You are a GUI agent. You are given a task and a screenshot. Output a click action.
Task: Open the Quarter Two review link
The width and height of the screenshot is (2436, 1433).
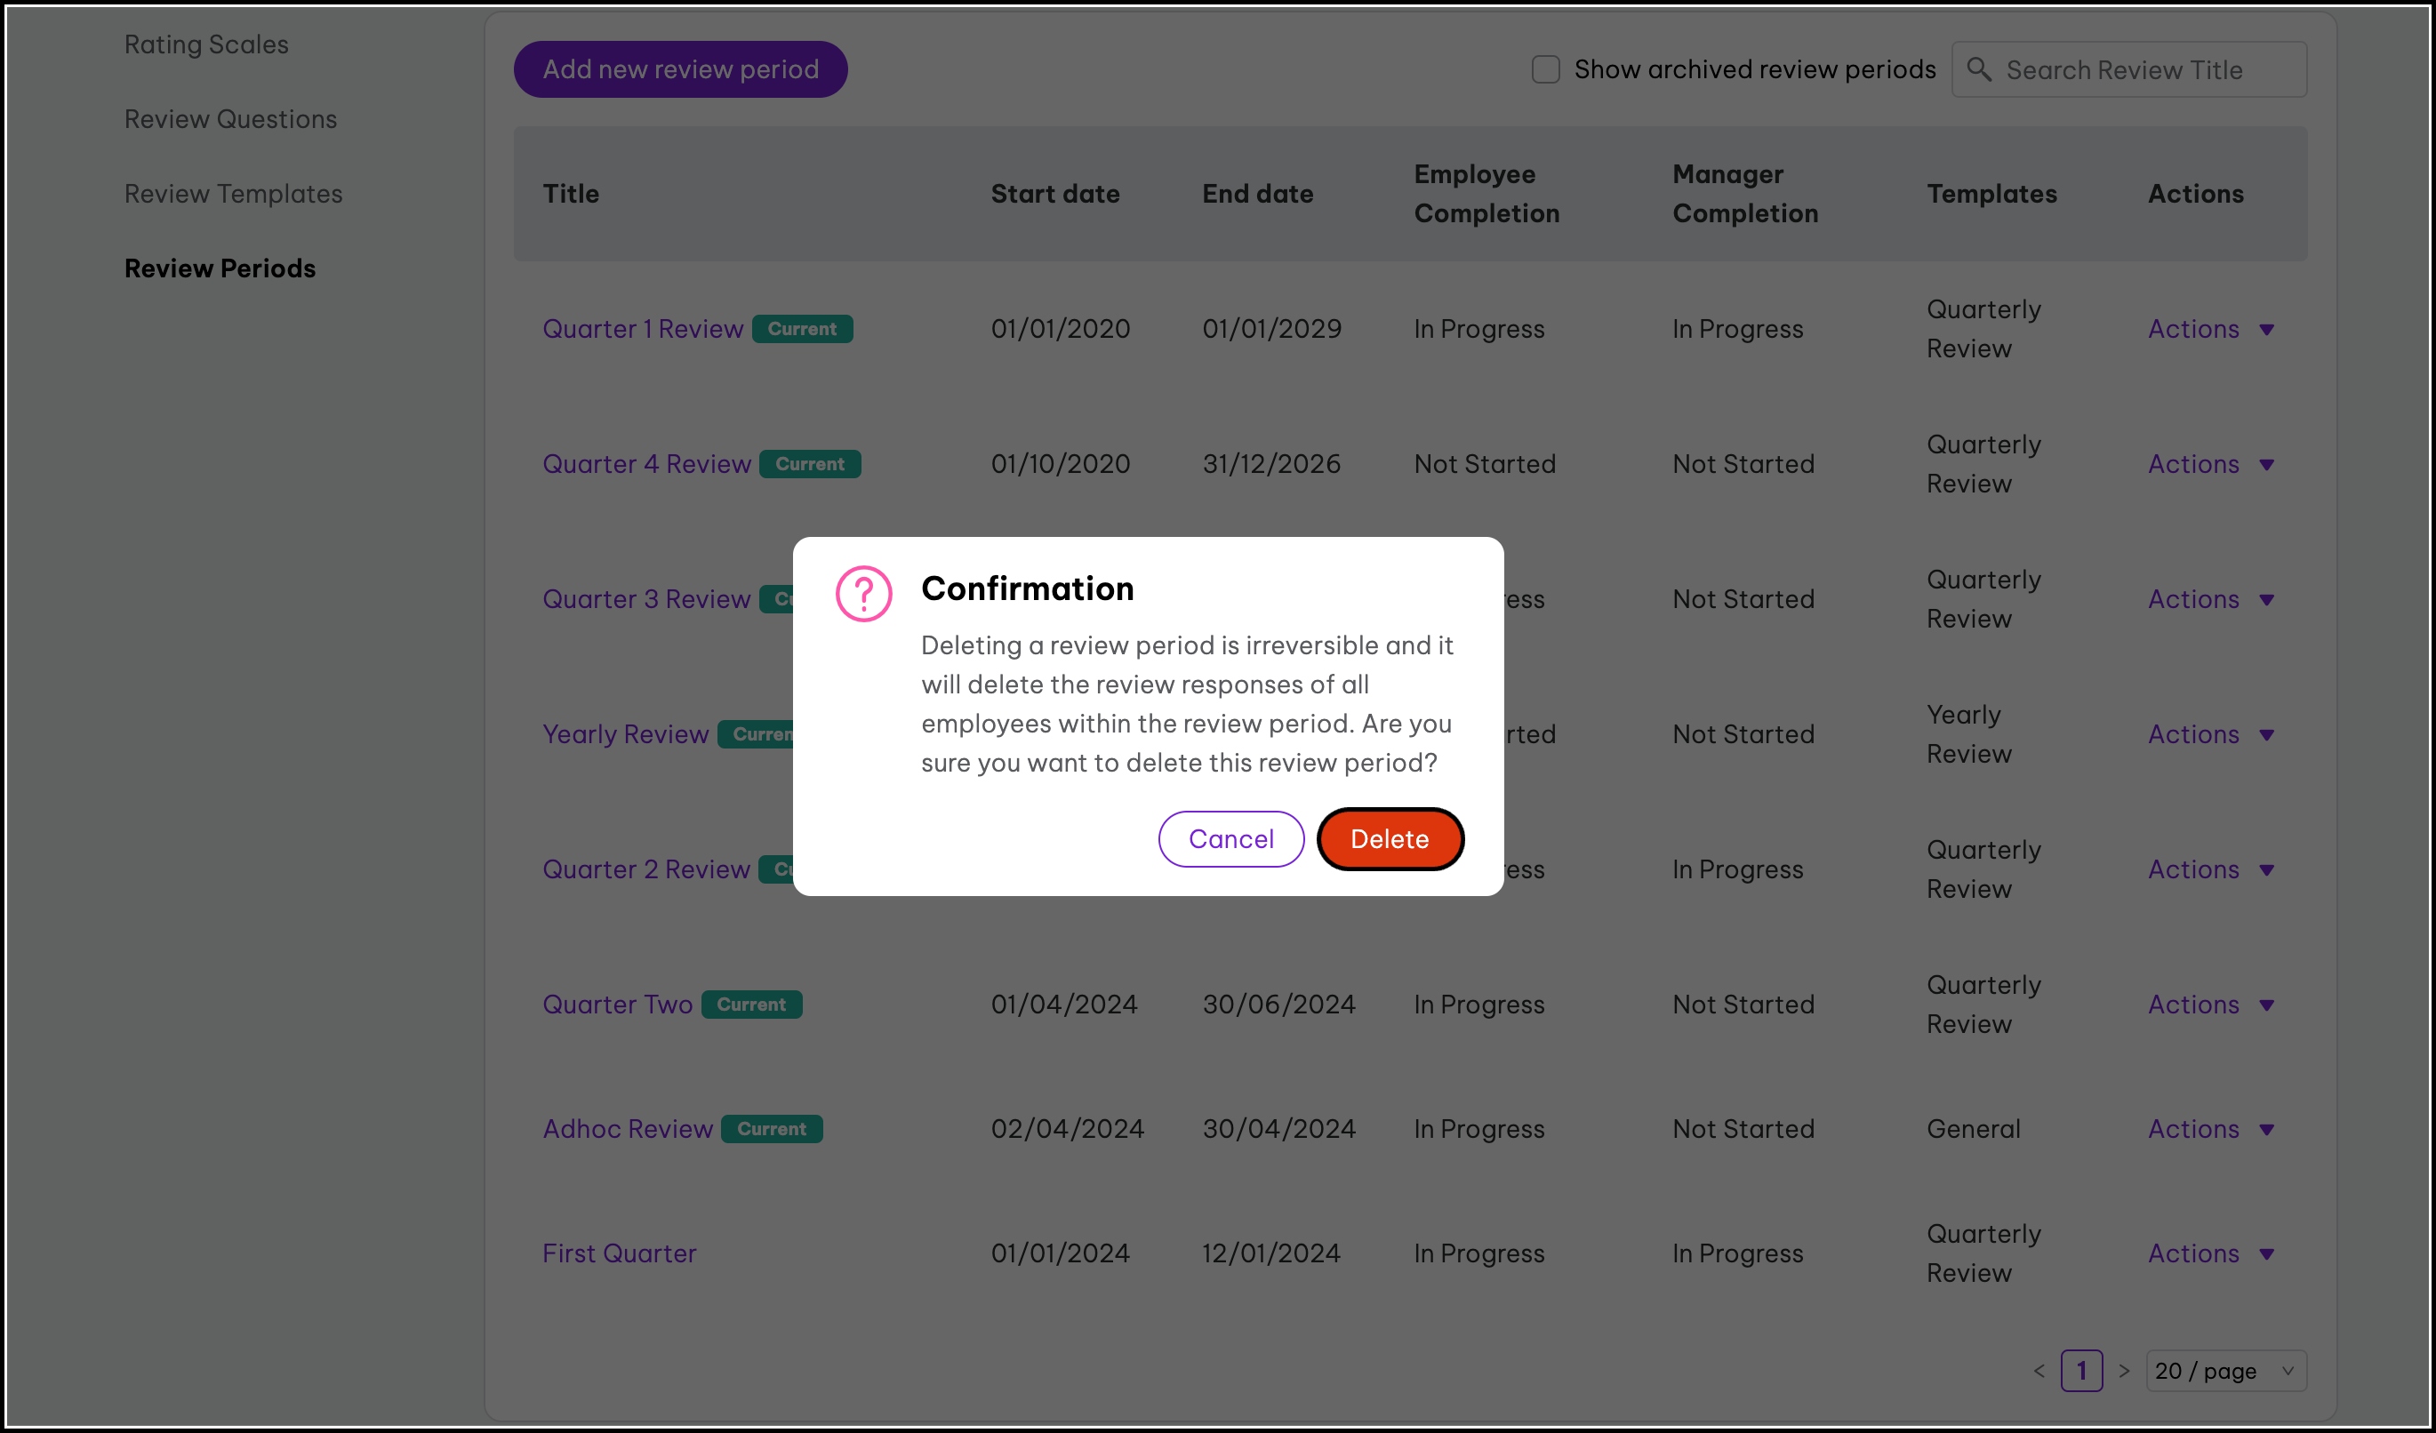click(617, 1004)
